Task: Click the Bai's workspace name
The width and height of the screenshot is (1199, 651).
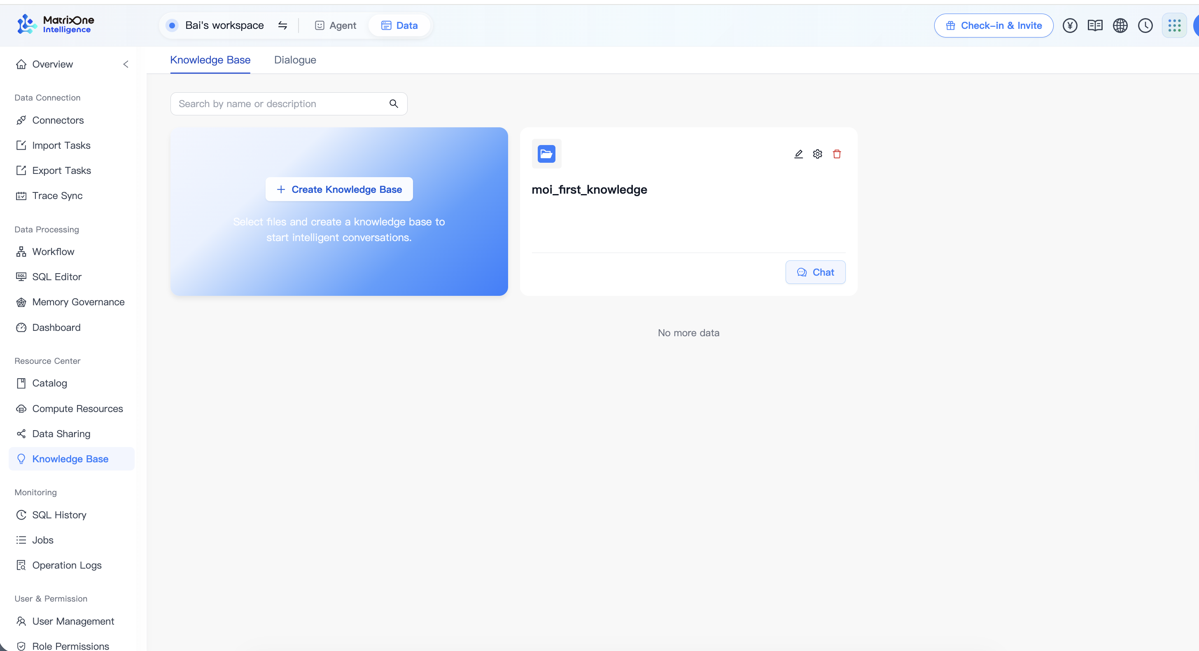Action: (x=224, y=25)
